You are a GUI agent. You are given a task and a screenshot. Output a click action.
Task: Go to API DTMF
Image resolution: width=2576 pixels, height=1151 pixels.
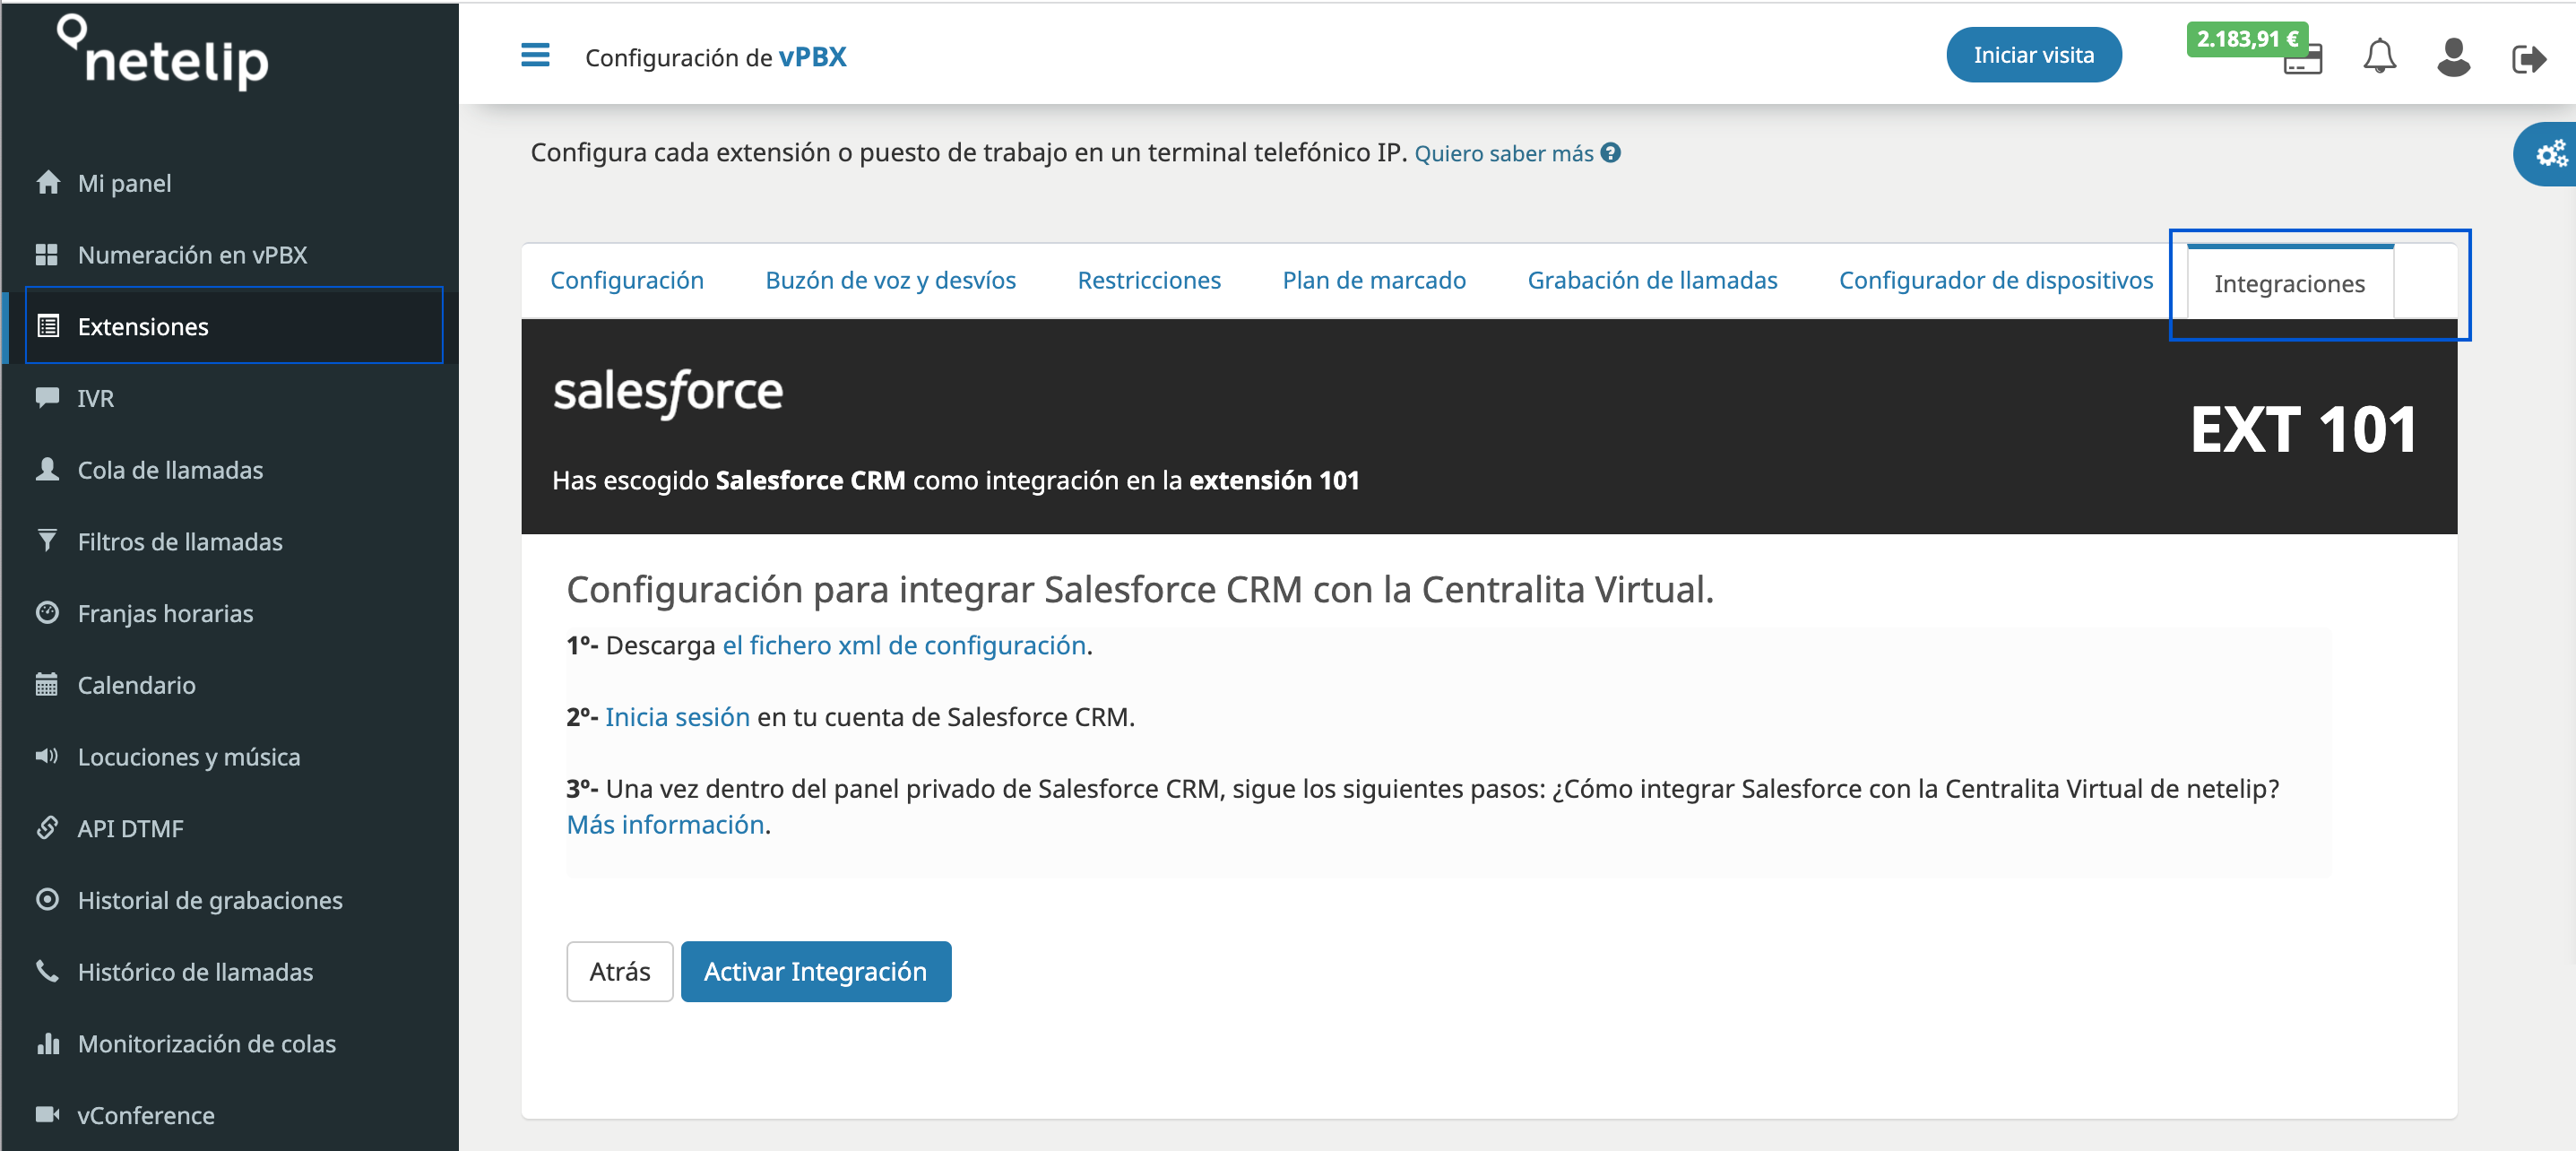[131, 828]
